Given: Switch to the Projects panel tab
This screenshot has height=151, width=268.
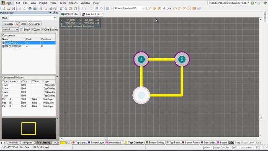Looking at the screenshot, I should pyautogui.click(x=13, y=143).
